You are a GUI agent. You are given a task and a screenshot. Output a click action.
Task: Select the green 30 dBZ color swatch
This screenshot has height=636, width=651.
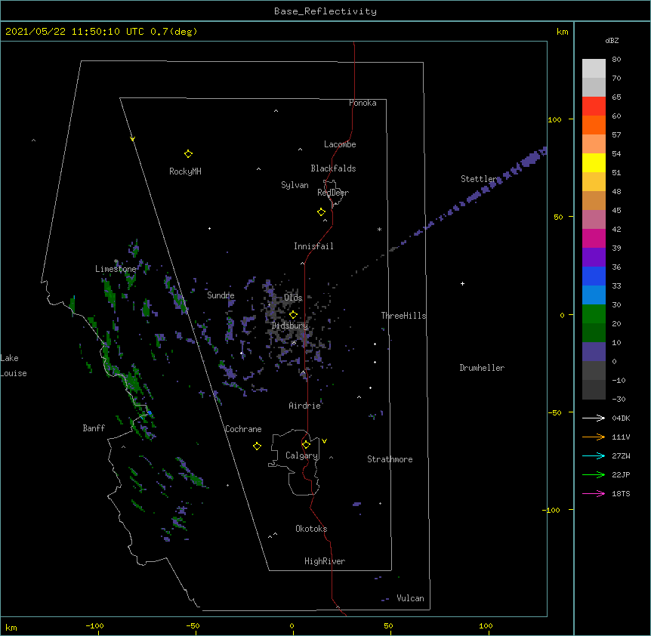pyautogui.click(x=594, y=314)
